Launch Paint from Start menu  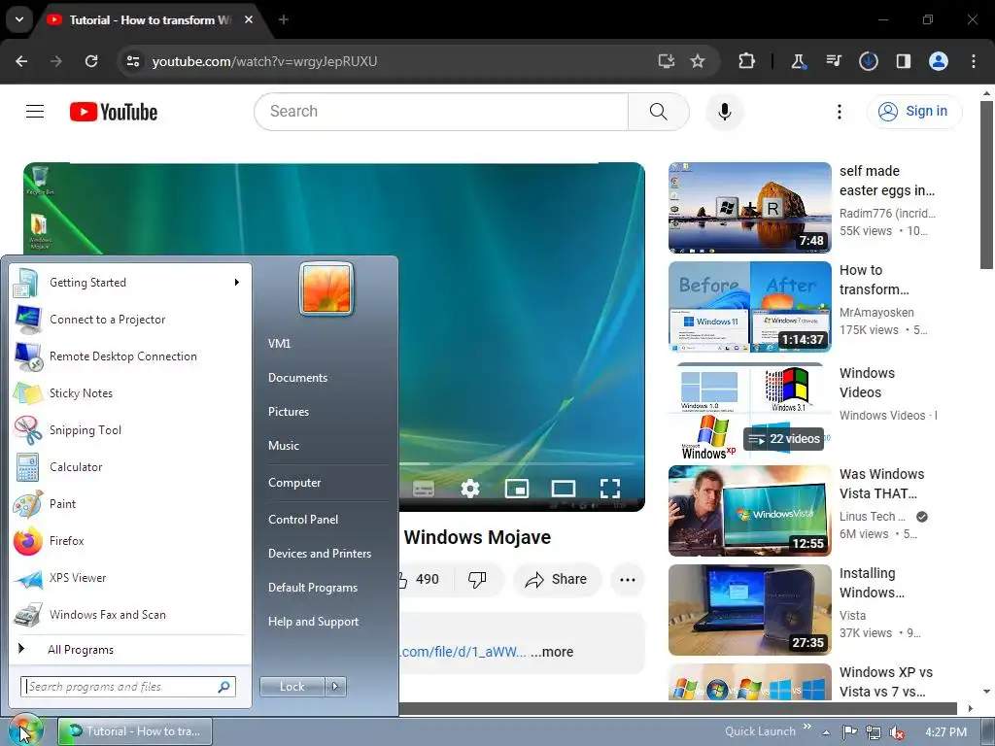129,504
